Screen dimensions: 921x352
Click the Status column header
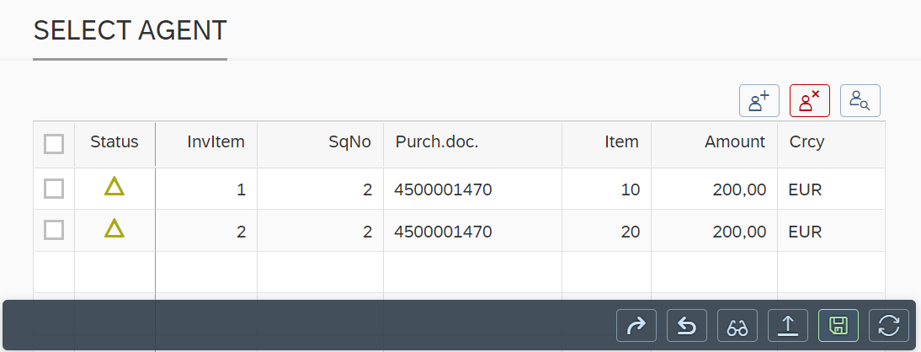(x=114, y=142)
